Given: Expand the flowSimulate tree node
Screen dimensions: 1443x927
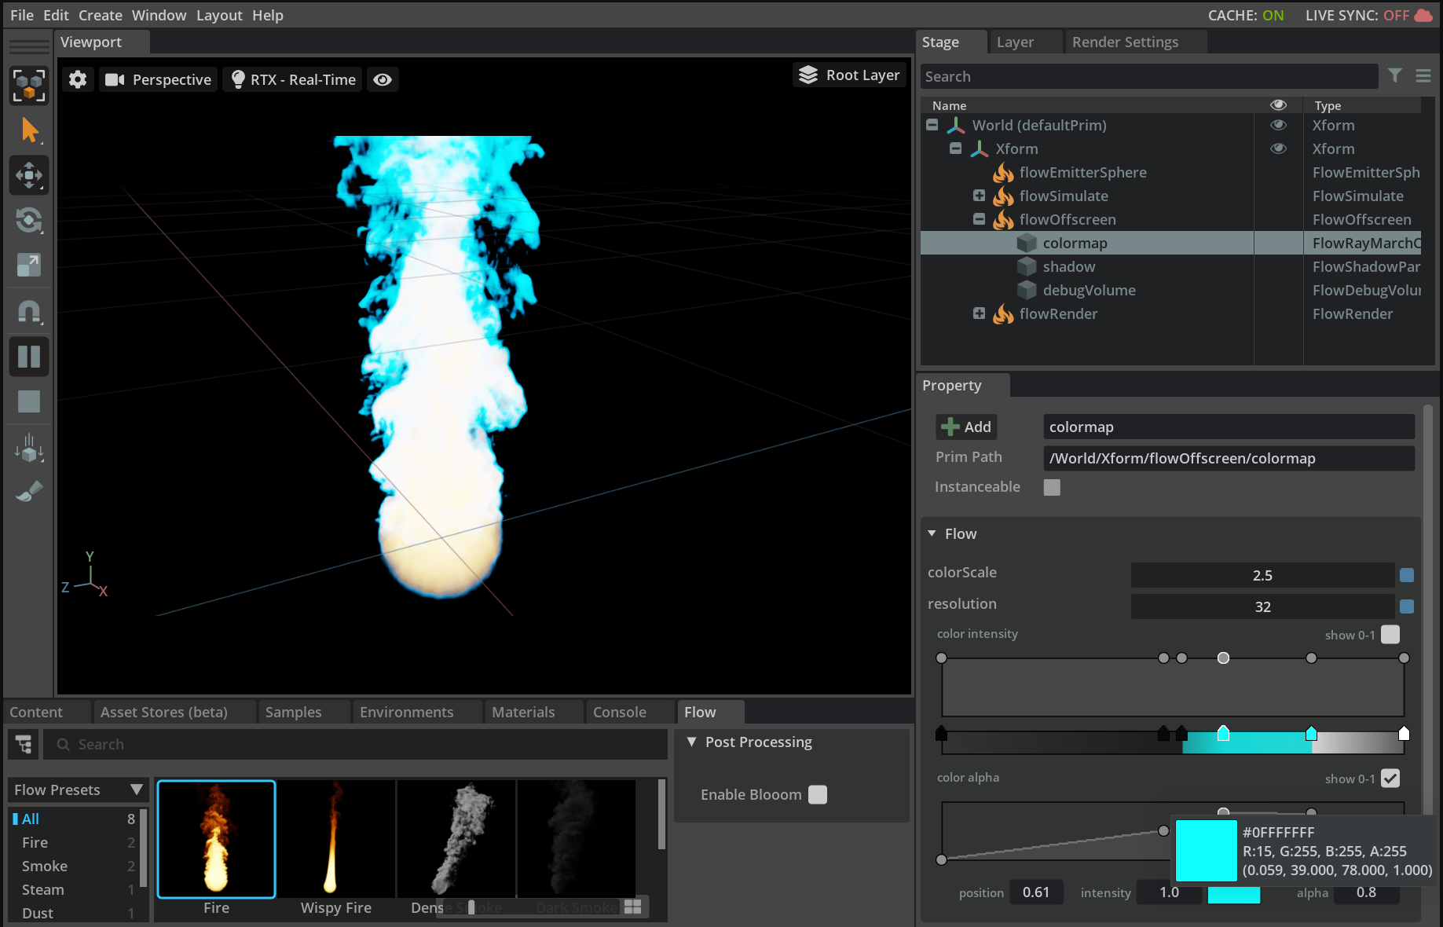Looking at the screenshot, I should [x=980, y=196].
